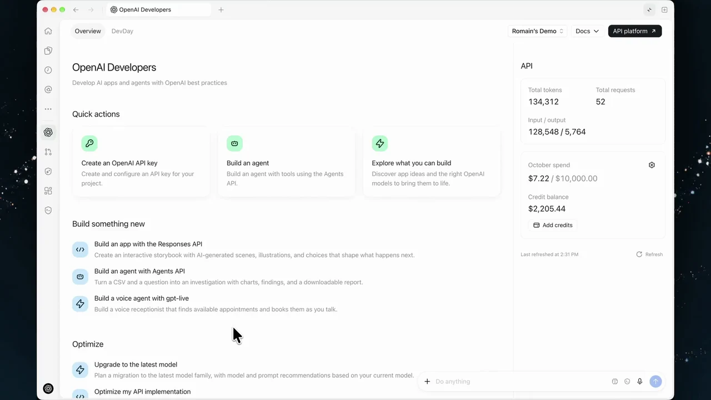The width and height of the screenshot is (711, 400).
Task: Click the stacked pages icon in the sidebar
Action: [48, 51]
